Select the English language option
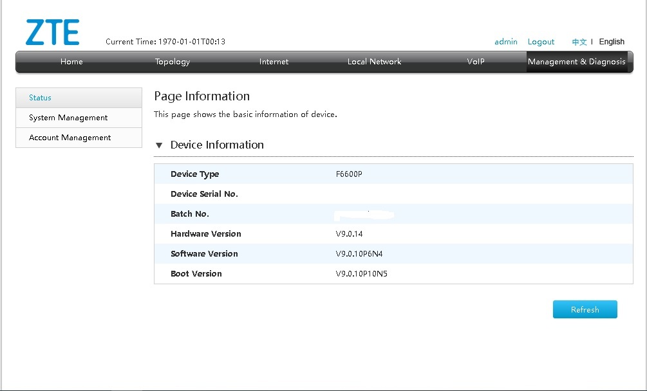 point(612,42)
